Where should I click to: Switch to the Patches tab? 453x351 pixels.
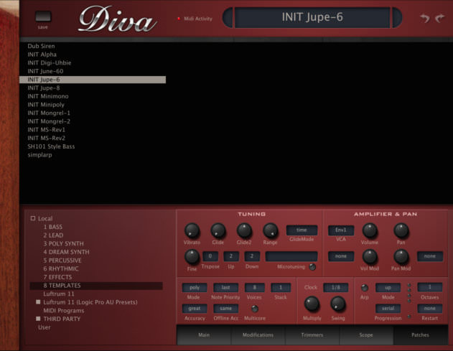420,334
